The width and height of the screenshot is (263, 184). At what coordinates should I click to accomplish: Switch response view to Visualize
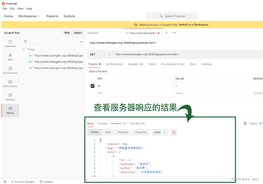coord(141,132)
